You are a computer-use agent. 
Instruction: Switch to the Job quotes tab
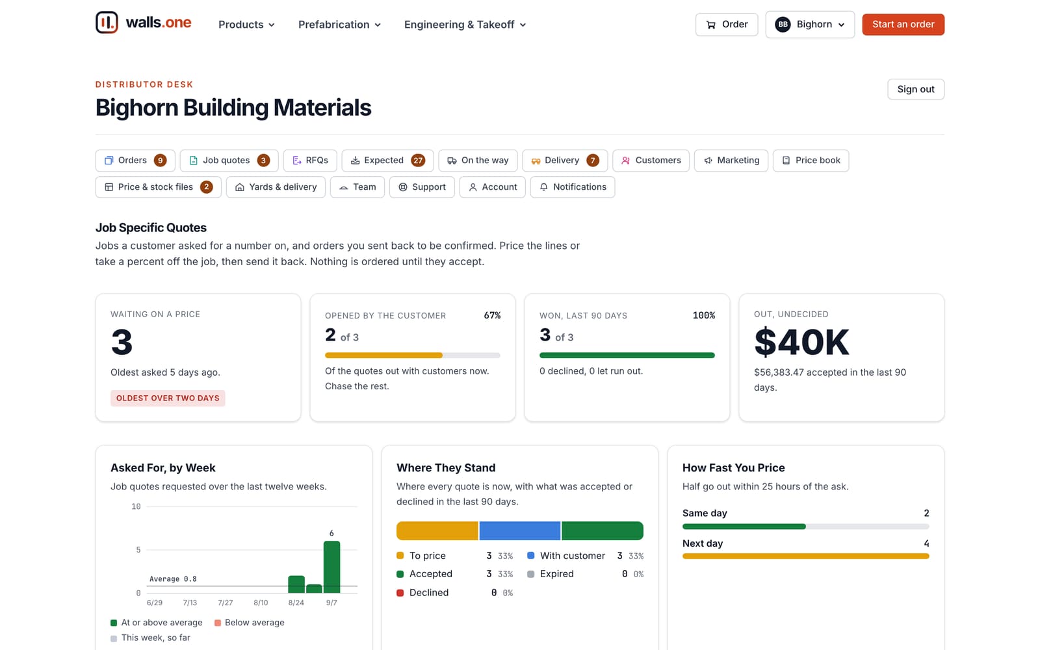click(x=229, y=161)
